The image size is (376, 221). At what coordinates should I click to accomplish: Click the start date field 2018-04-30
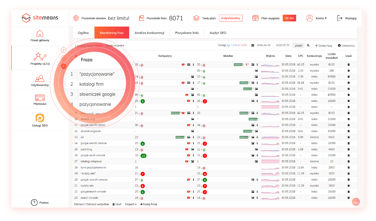coord(264,45)
